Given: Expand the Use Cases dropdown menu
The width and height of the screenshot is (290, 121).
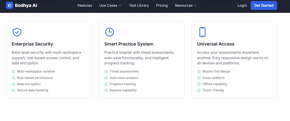Looking at the screenshot, I should click(x=110, y=5).
